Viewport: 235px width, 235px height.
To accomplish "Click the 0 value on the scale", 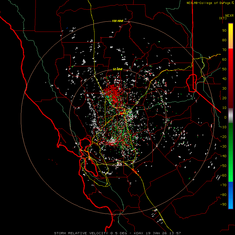I will point(225,118).
